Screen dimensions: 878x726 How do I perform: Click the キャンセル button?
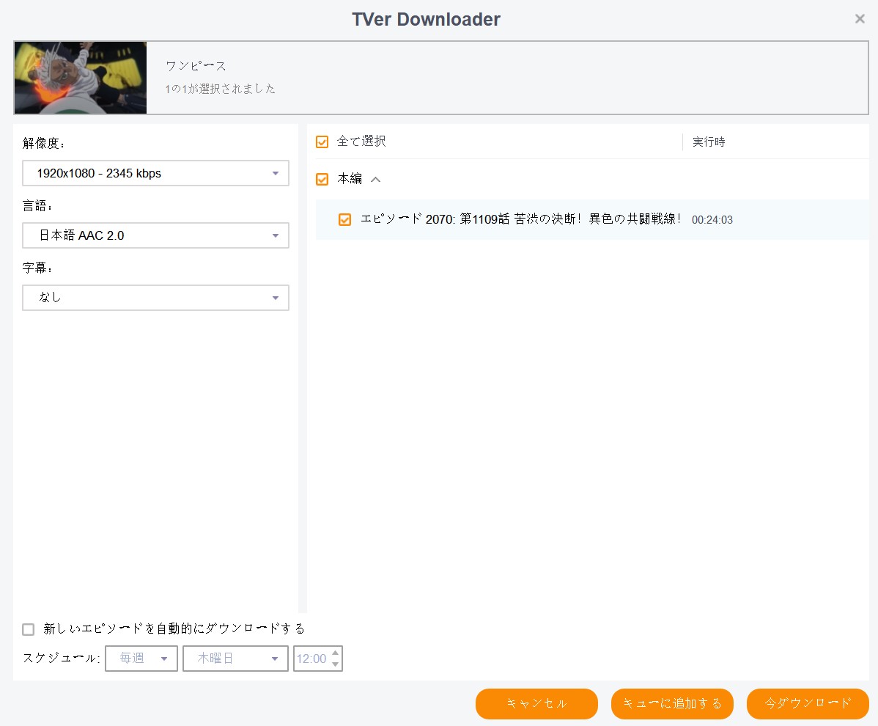click(x=536, y=703)
